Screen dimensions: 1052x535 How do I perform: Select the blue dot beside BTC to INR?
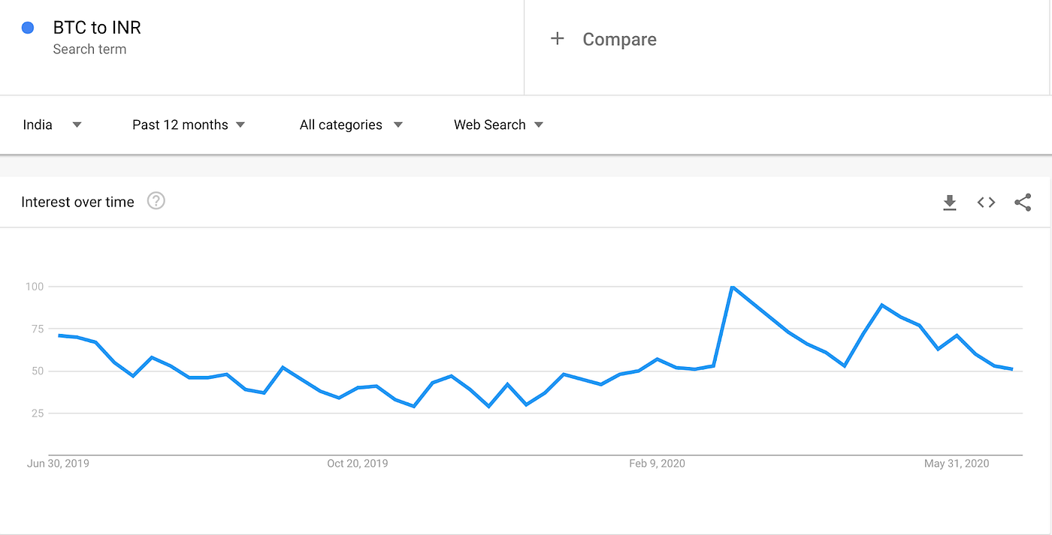[x=28, y=27]
